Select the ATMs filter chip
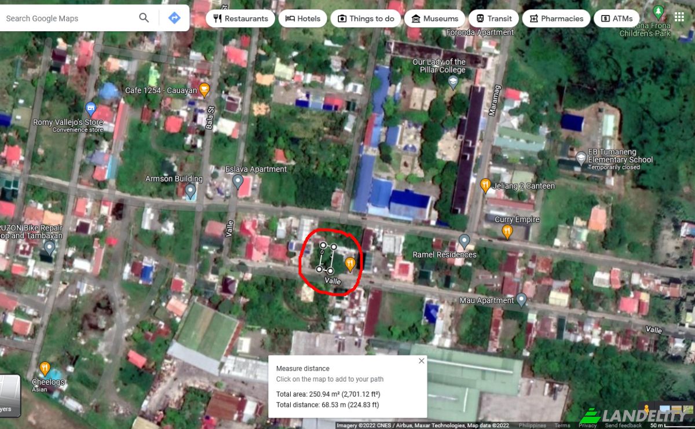The width and height of the screenshot is (695, 429). [x=616, y=19]
